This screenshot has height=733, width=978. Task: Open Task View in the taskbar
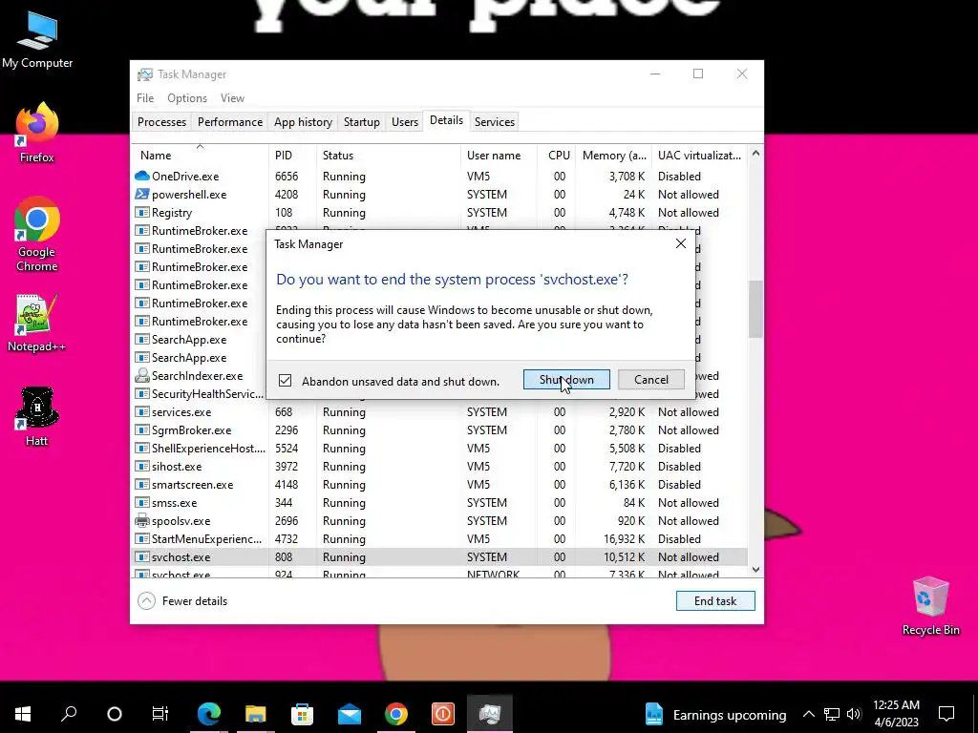click(x=160, y=714)
